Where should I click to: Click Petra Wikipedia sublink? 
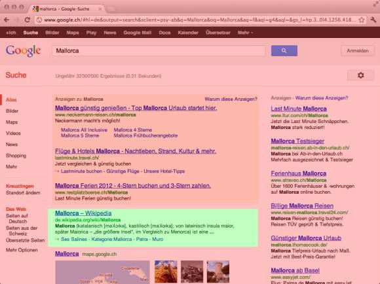click(142, 240)
